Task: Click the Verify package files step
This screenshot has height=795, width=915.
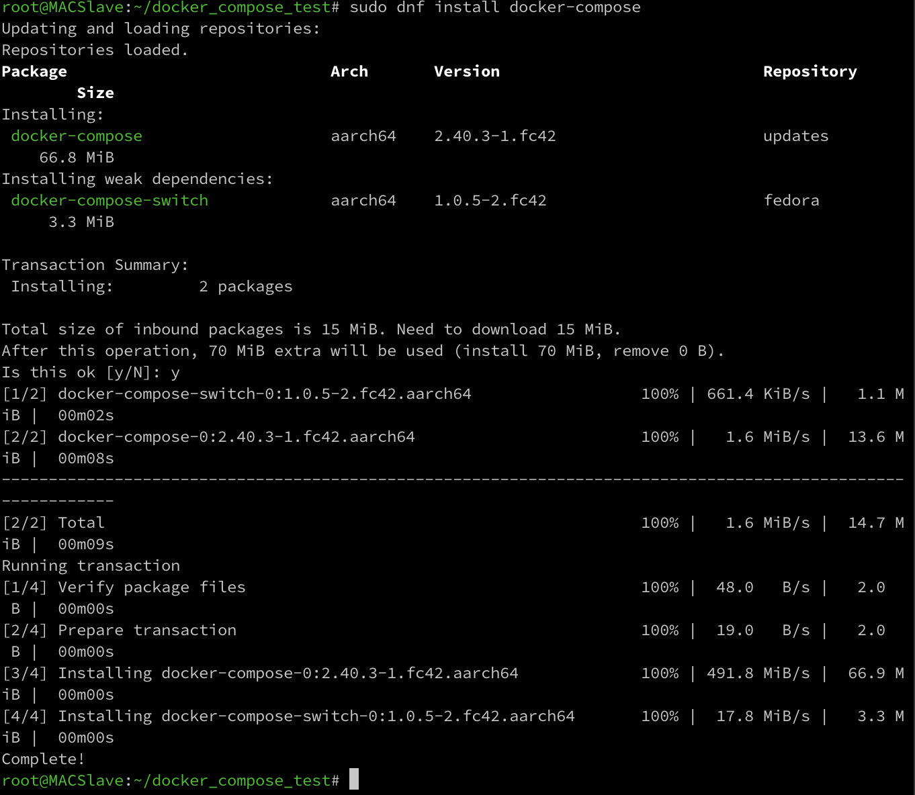Action: coord(152,587)
